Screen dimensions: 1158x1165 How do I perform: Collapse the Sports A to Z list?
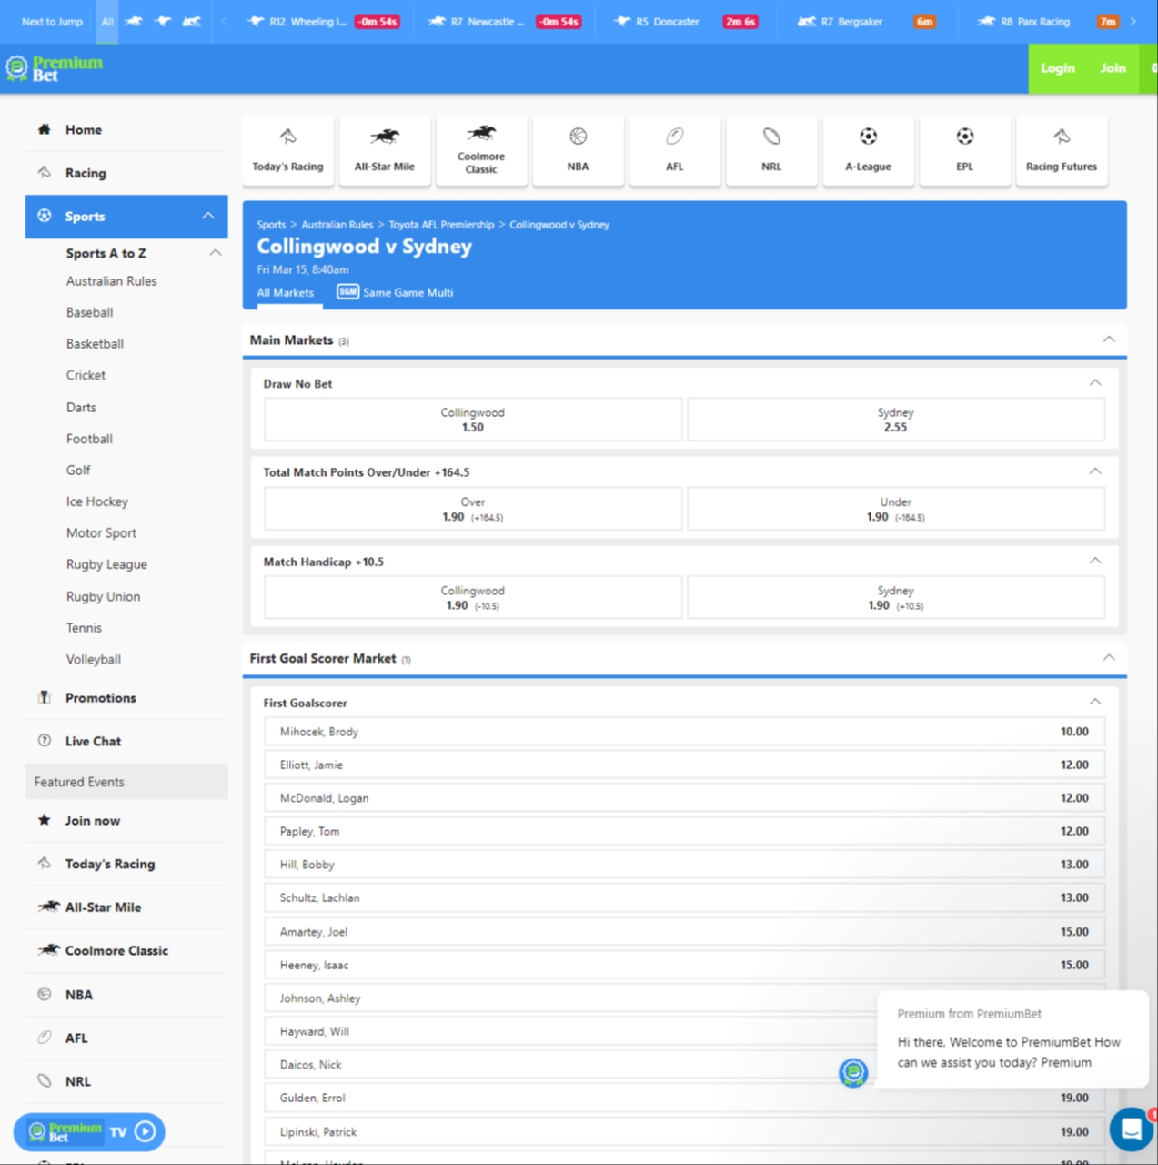216,252
